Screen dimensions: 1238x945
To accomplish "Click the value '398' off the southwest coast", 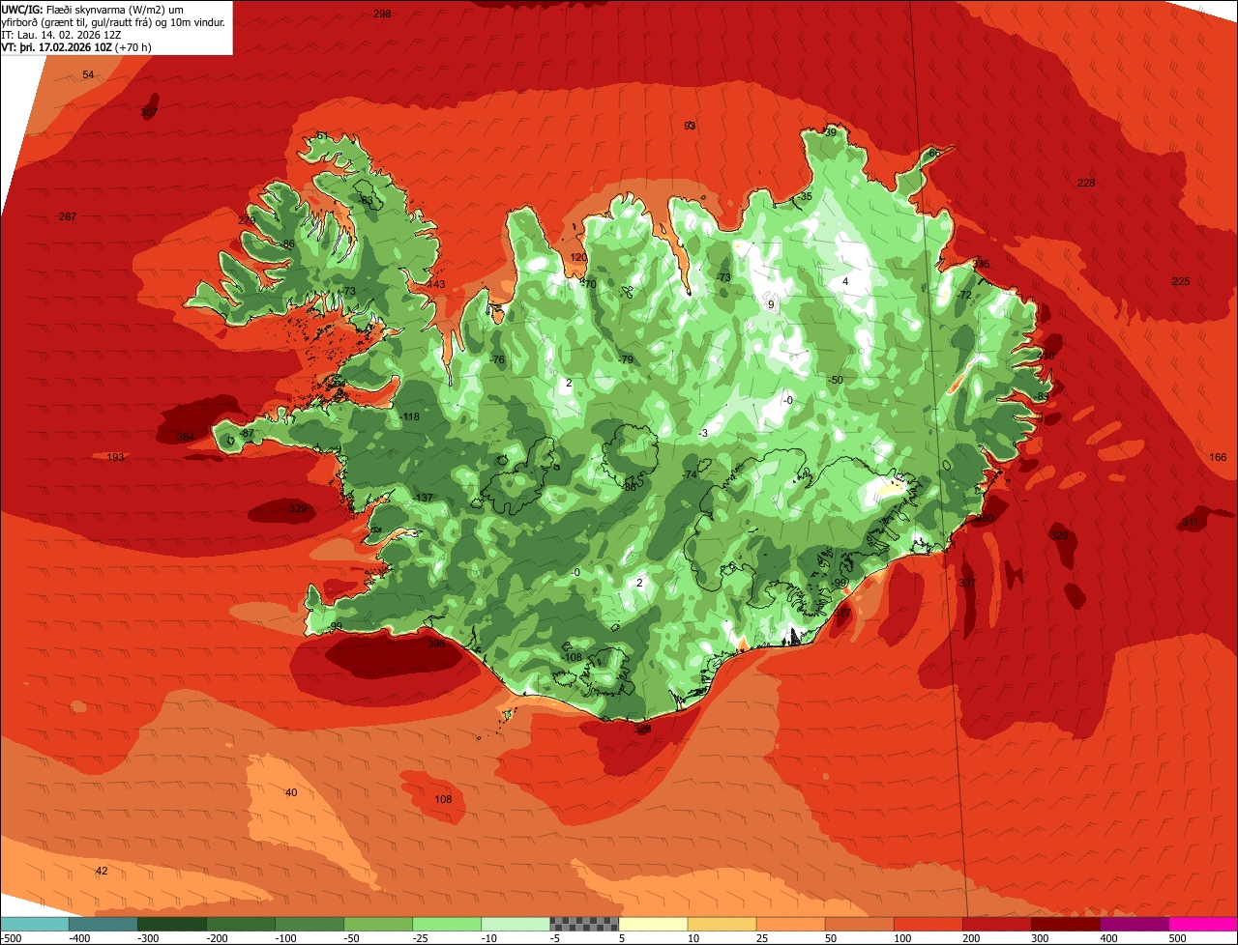I will [436, 644].
